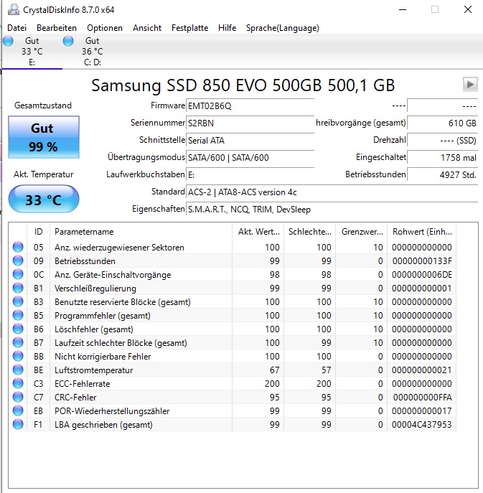Click the total writes value 610 GB
The height and width of the screenshot is (493, 483).
[x=442, y=123]
